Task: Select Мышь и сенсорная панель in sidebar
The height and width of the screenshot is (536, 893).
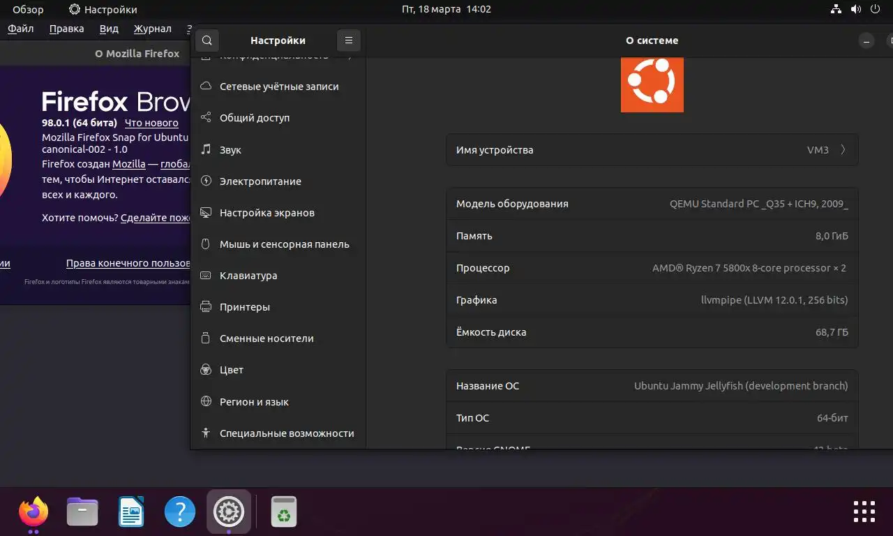Action: (x=278, y=244)
